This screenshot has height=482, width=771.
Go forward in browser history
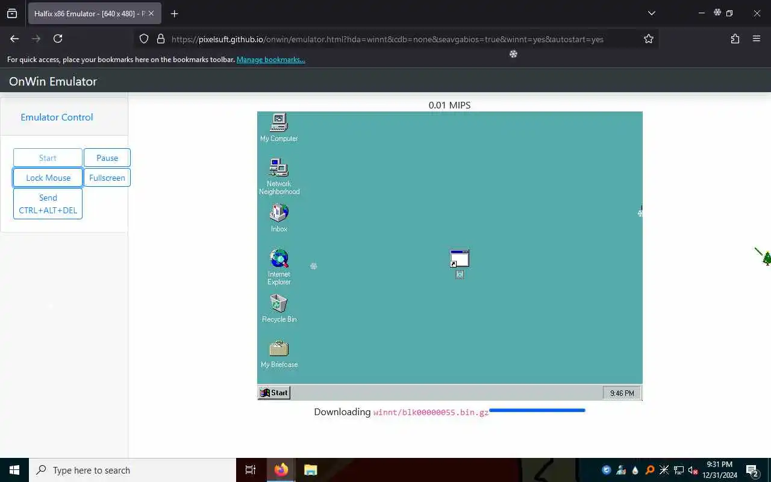coord(36,39)
